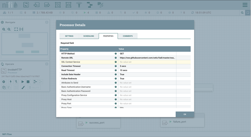This screenshot has width=251, height=137.
Task: Add a Funnel from the toolbar
Action: (x=79, y=5)
